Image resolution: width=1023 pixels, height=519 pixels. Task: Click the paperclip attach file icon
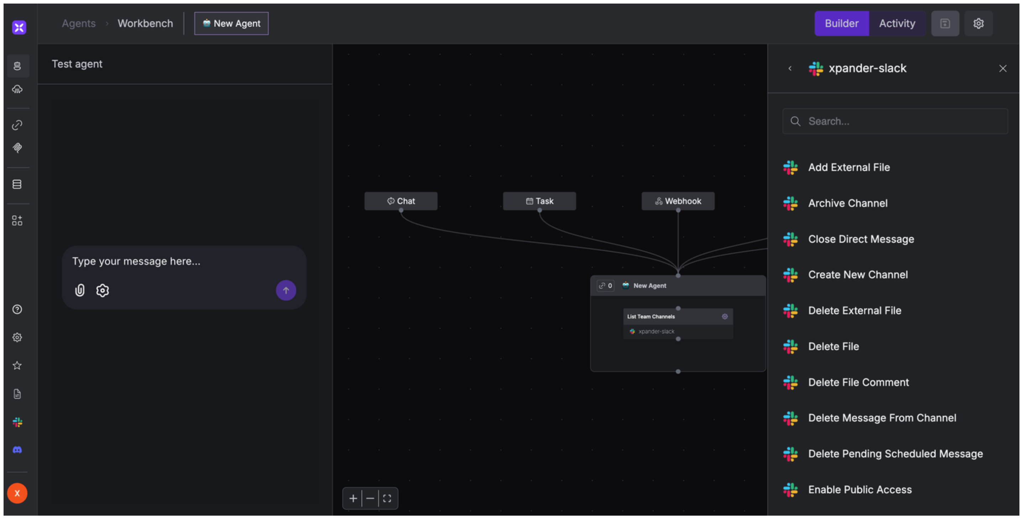[x=80, y=290]
